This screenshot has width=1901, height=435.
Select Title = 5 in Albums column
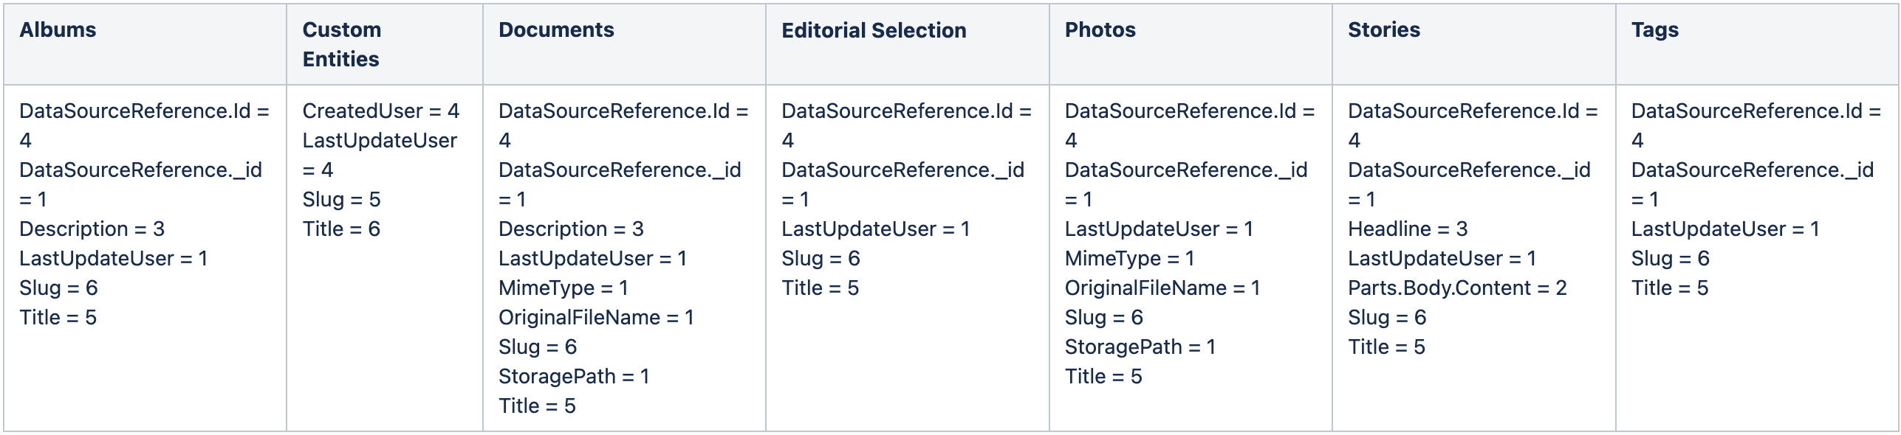58,317
